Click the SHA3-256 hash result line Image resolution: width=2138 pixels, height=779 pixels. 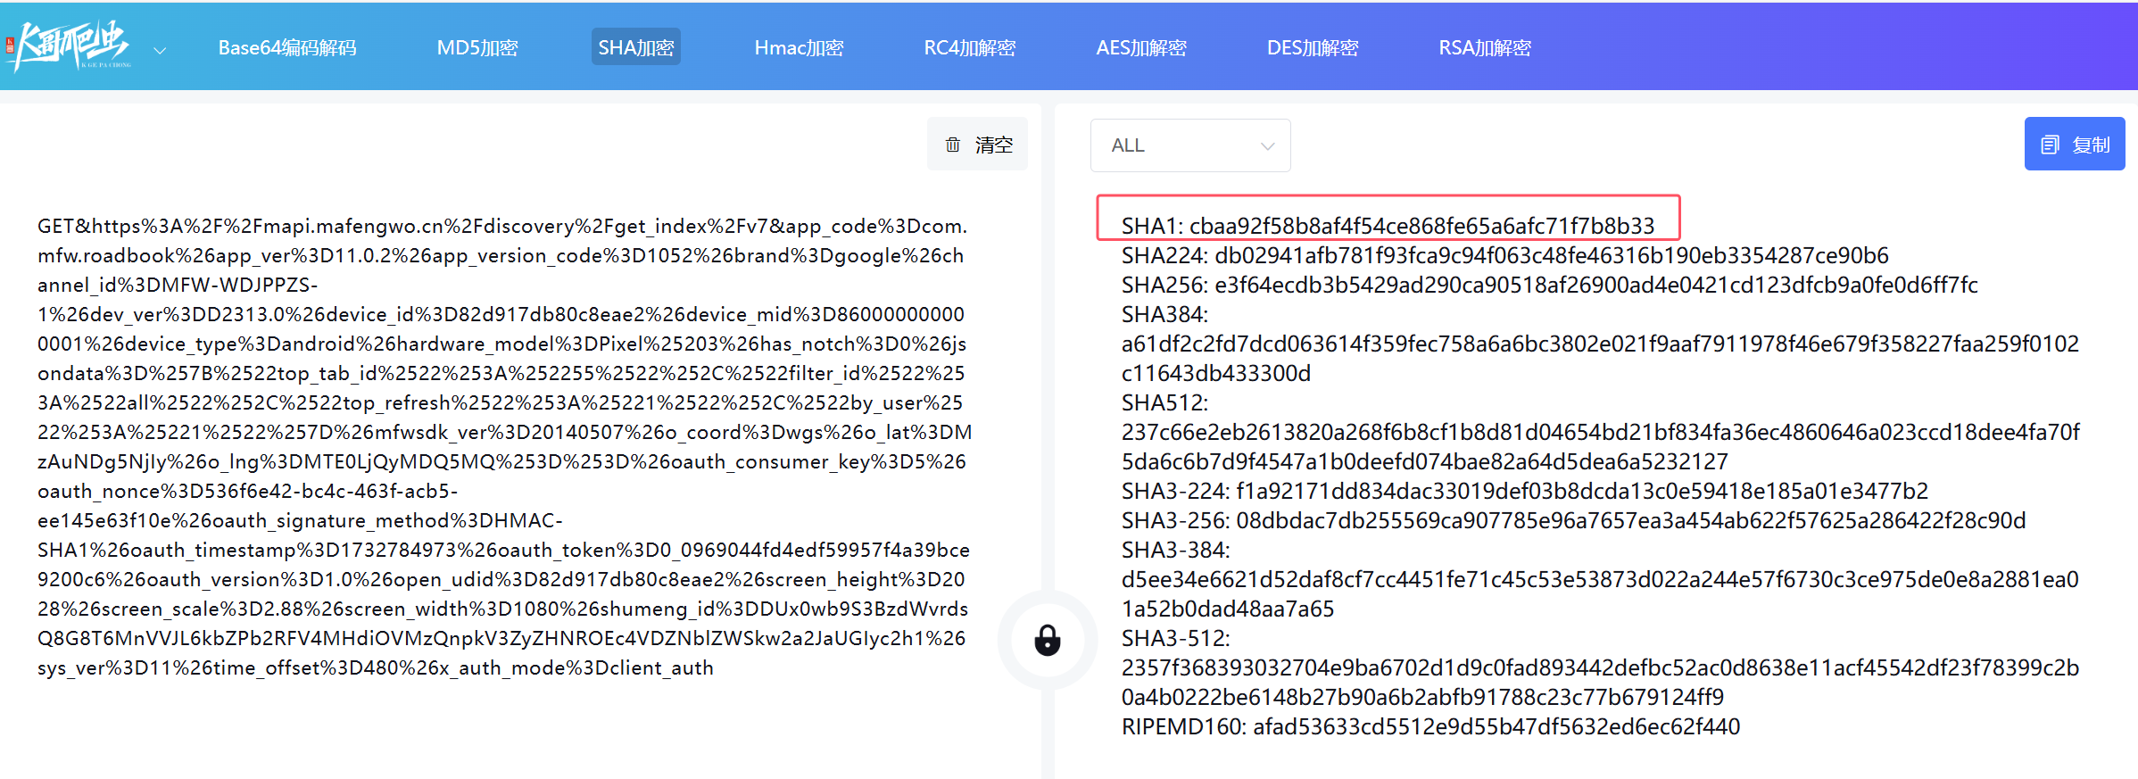coord(1573,520)
